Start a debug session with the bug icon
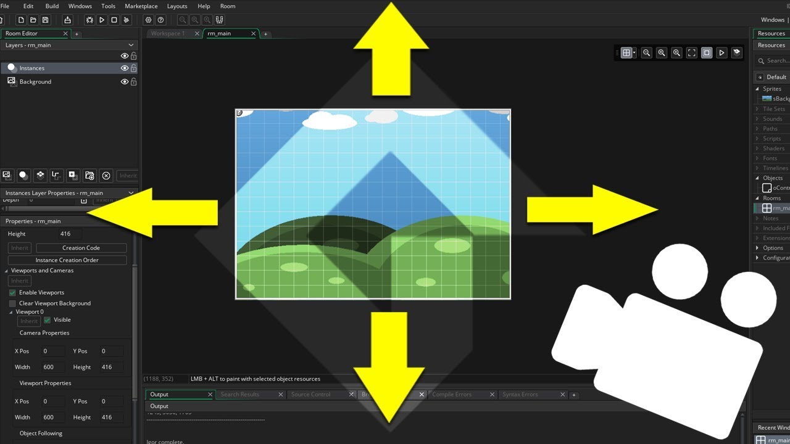 [90, 20]
